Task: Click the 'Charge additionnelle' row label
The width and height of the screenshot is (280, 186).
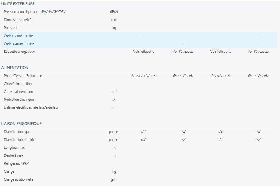Action: [19, 179]
